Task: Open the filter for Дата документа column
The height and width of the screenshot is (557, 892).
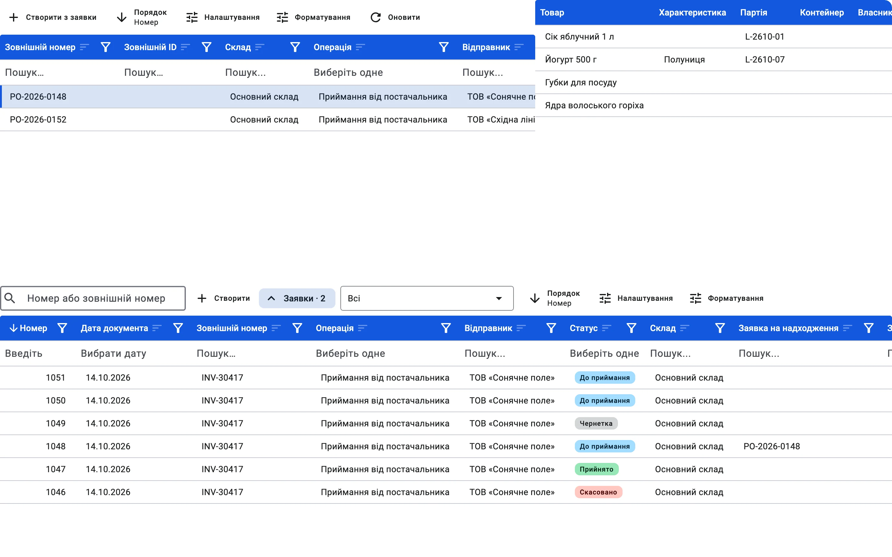Action: (178, 328)
